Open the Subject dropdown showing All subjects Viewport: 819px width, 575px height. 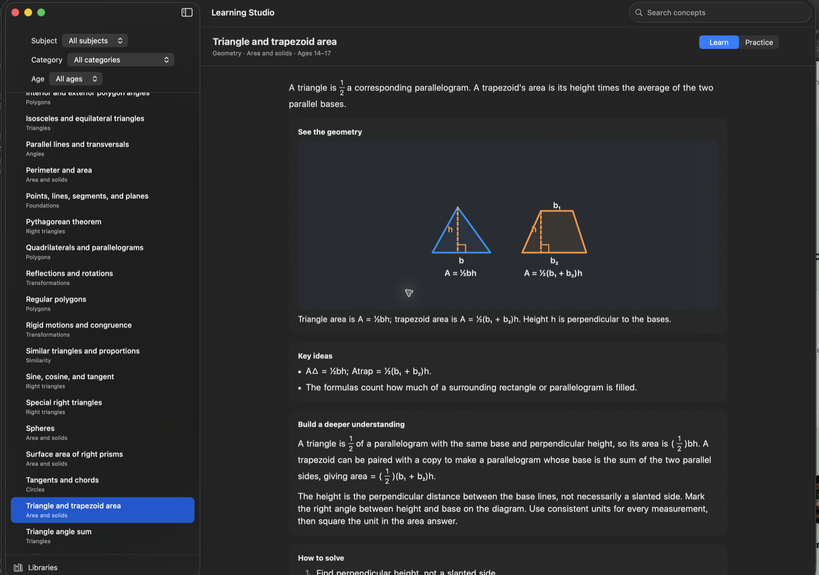tap(95, 40)
